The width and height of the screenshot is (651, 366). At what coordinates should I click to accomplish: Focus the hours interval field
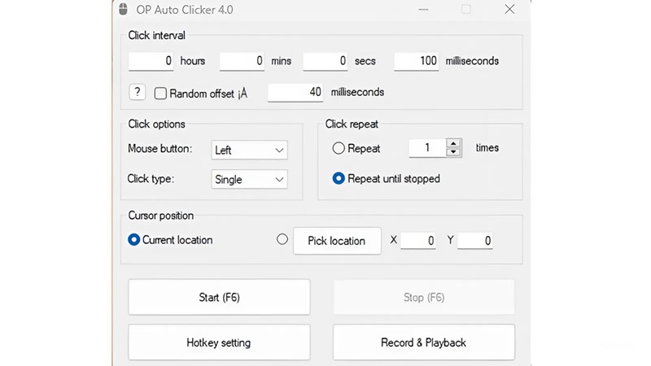point(151,61)
